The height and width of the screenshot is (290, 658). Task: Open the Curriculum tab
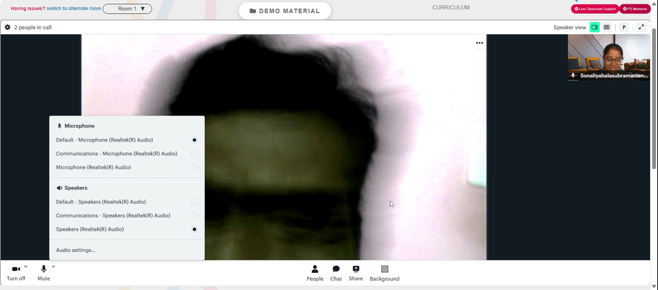451,7
